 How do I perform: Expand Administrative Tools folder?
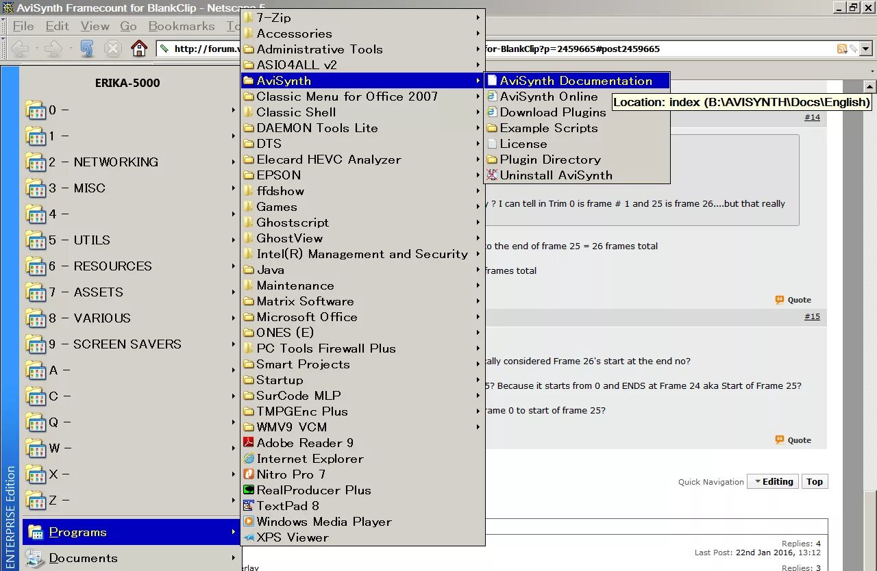363,49
